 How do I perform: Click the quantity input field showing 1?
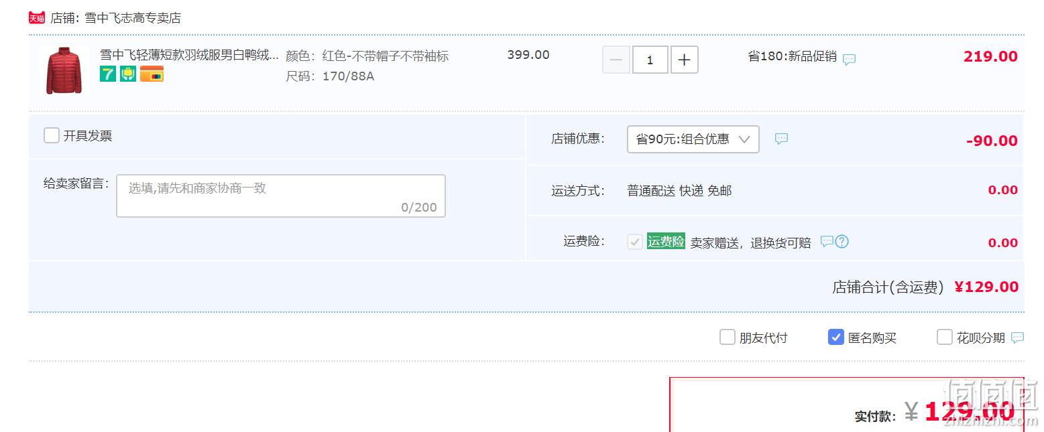[650, 60]
